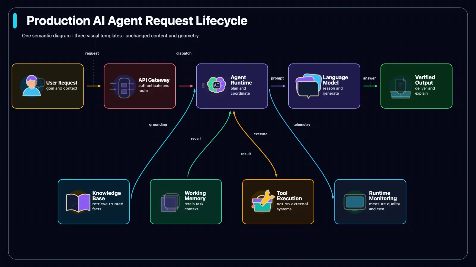
Task: Click the 'execute' edge label
Action: pyautogui.click(x=260, y=134)
